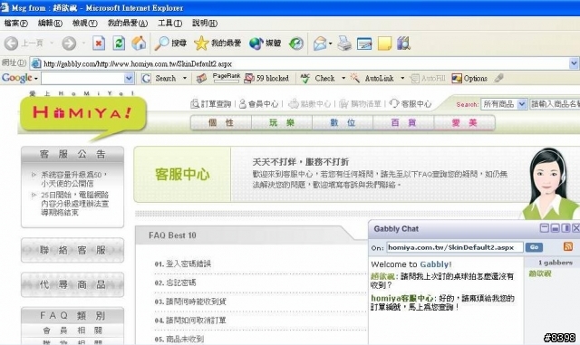Click the yellow note Discuss icon
The height and width of the screenshot is (345, 580).
click(384, 43)
